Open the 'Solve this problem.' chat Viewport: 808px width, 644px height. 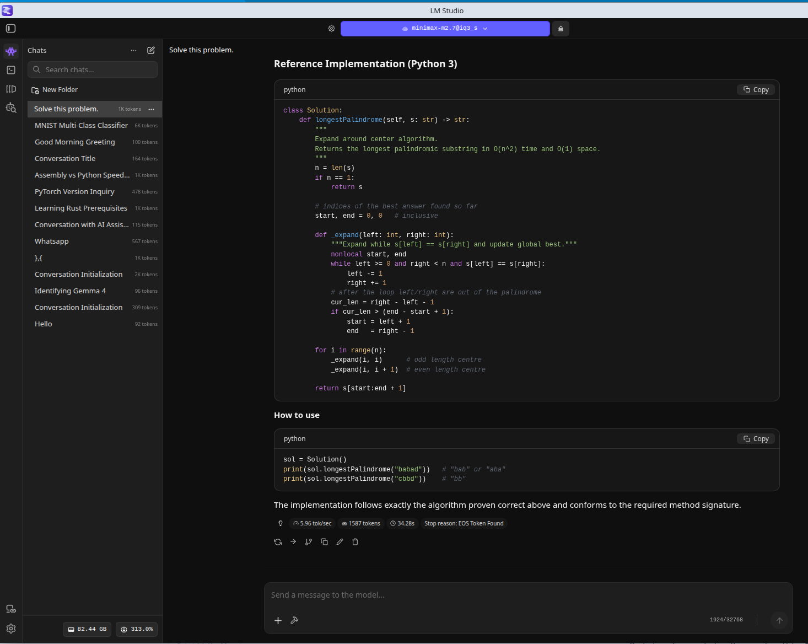[95, 109]
